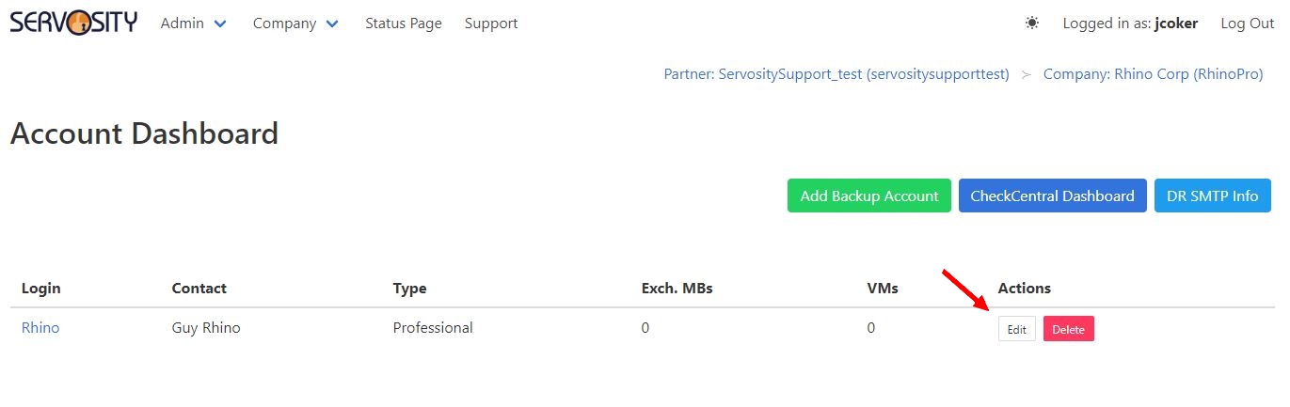The image size is (1290, 407).
Task: Click the chevron beside Company
Action: (x=332, y=24)
